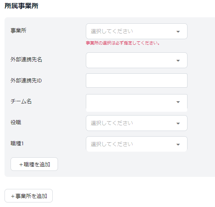Open 事業所 select via its 選択してください placeholder
215x207 pixels.
tap(111, 31)
